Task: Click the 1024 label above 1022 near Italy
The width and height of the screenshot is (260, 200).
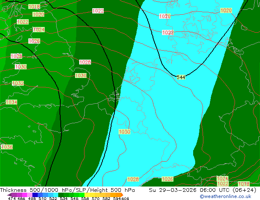Action: [223, 178]
